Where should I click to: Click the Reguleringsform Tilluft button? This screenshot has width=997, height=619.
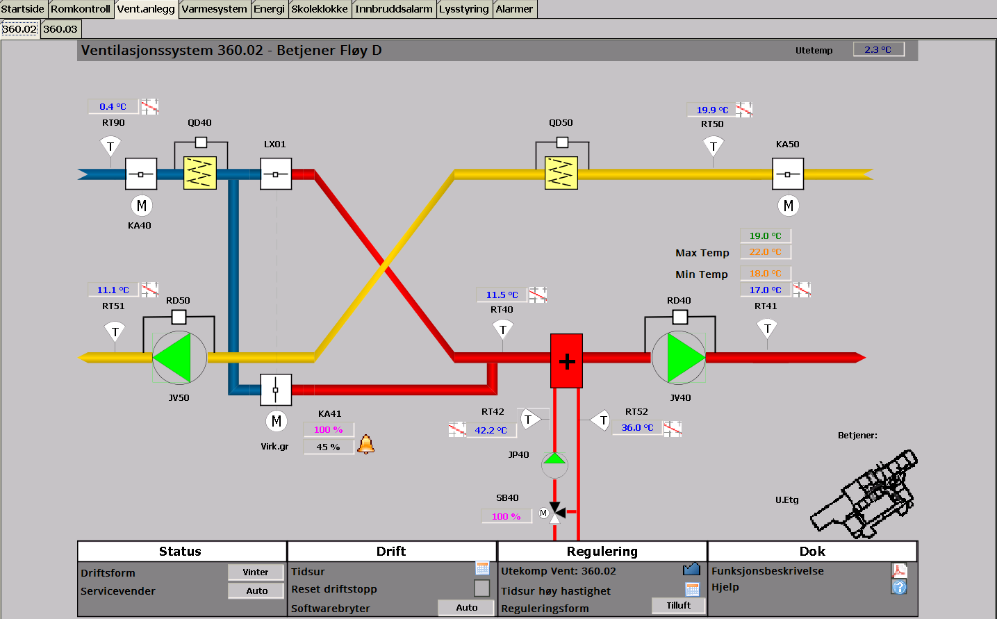point(679,606)
